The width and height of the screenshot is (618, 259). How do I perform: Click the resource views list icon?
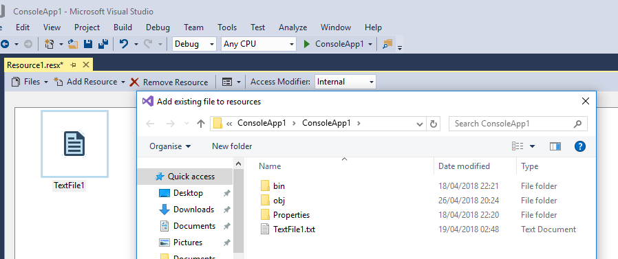tap(226, 82)
